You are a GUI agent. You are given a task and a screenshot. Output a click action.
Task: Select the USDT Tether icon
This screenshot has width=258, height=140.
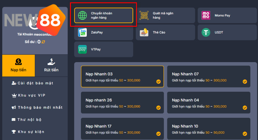(206, 33)
